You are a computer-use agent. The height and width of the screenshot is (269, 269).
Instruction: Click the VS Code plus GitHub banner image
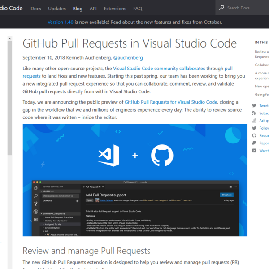pos(135,180)
